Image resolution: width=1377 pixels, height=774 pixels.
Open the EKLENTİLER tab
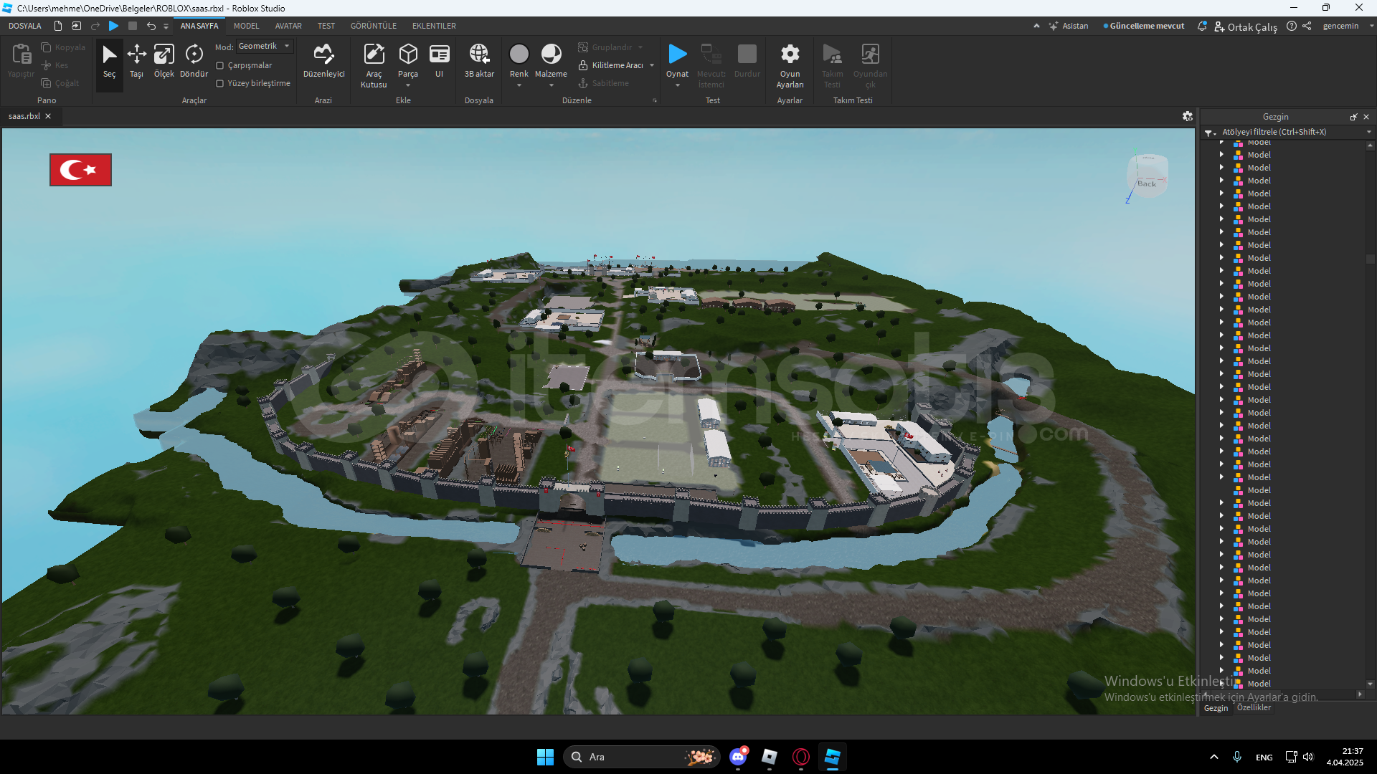point(433,26)
